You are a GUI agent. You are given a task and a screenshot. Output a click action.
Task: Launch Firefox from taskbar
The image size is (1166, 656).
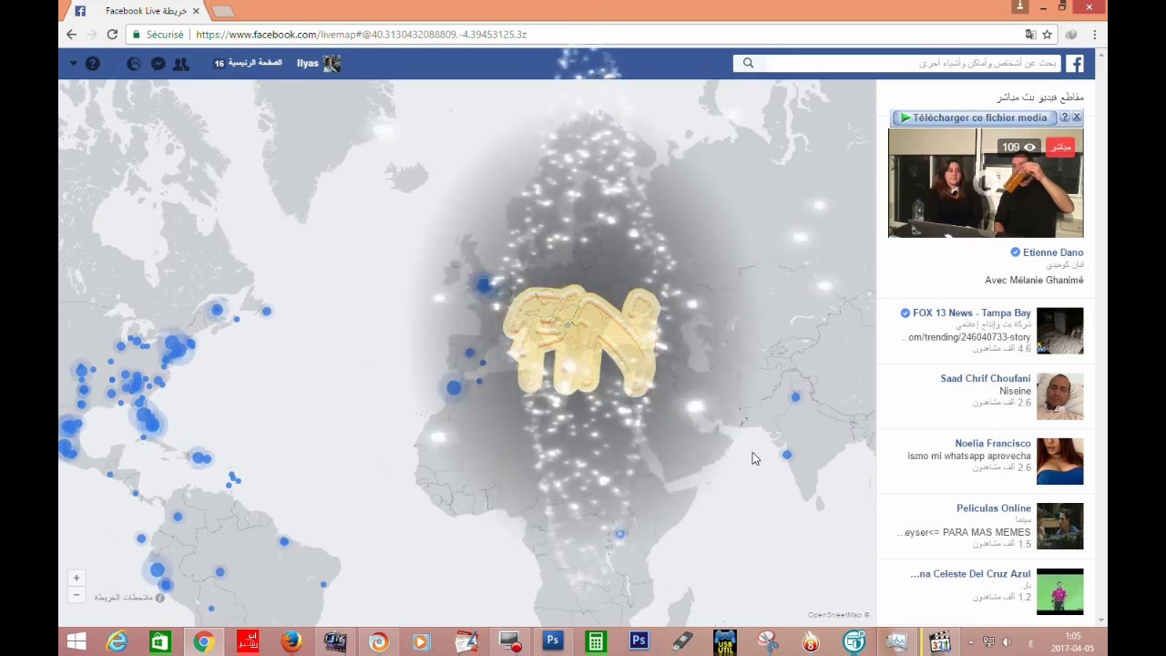pos(291,642)
